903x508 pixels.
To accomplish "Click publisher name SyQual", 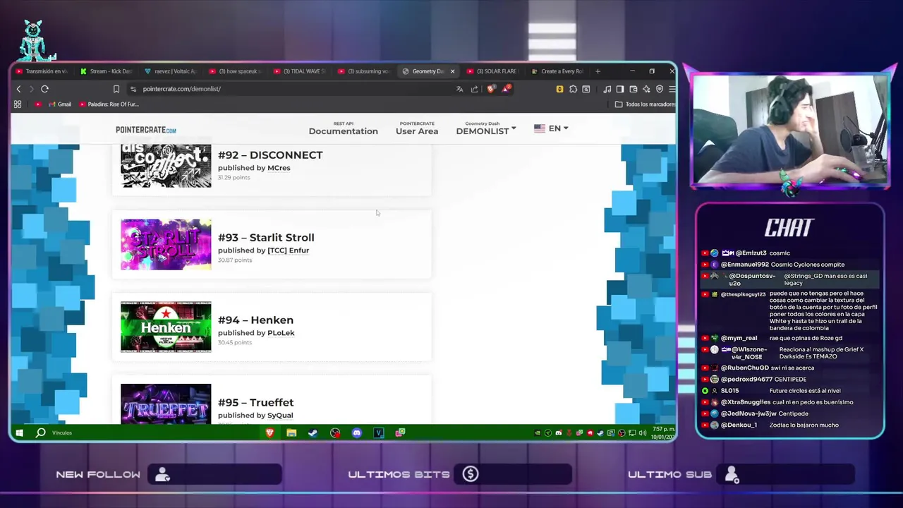I will pyautogui.click(x=280, y=416).
